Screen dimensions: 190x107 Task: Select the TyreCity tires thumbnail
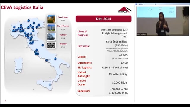(51, 45)
